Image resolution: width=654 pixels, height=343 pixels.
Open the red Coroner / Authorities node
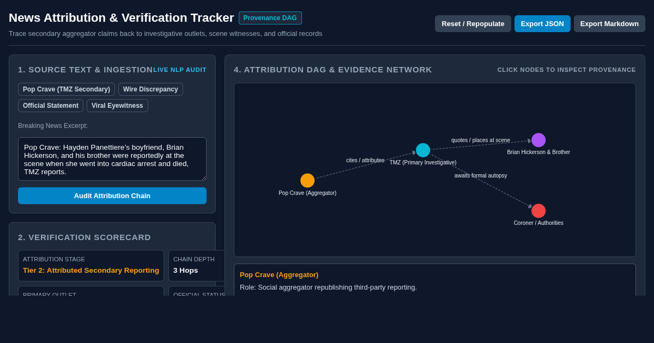[538, 211]
